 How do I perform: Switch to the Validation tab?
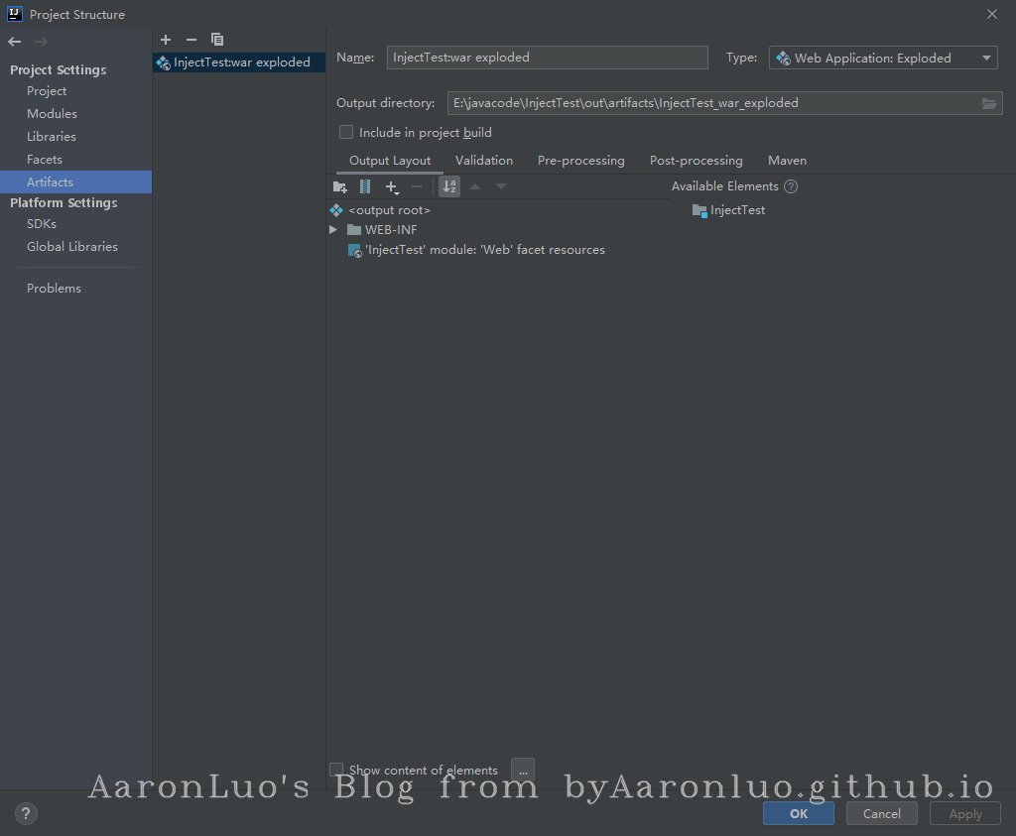484,161
